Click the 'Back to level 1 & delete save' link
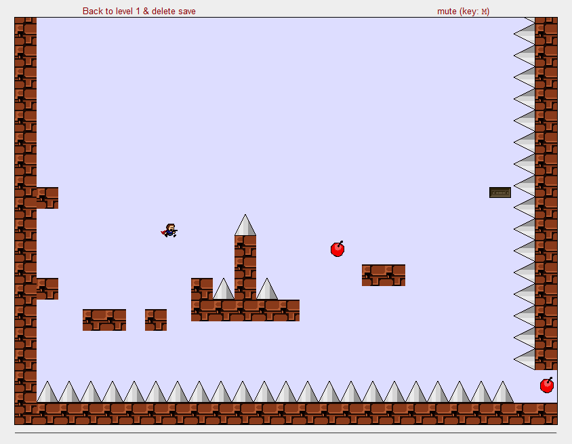 click(x=139, y=12)
